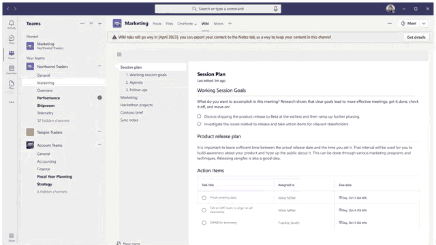Open the Calendar icon in sidebar
Image resolution: width=436 pixels, height=245 pixels.
coord(12,69)
